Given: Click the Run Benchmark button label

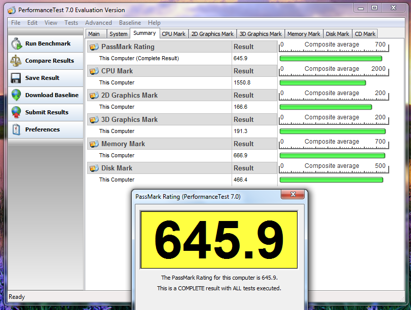Looking at the screenshot, I should point(48,43).
